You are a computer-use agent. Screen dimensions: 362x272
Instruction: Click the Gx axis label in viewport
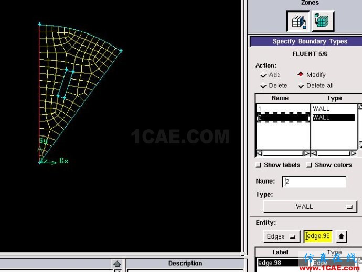click(64, 161)
